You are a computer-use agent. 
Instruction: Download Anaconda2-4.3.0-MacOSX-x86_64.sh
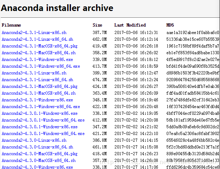pyautogui.click(x=39, y=160)
